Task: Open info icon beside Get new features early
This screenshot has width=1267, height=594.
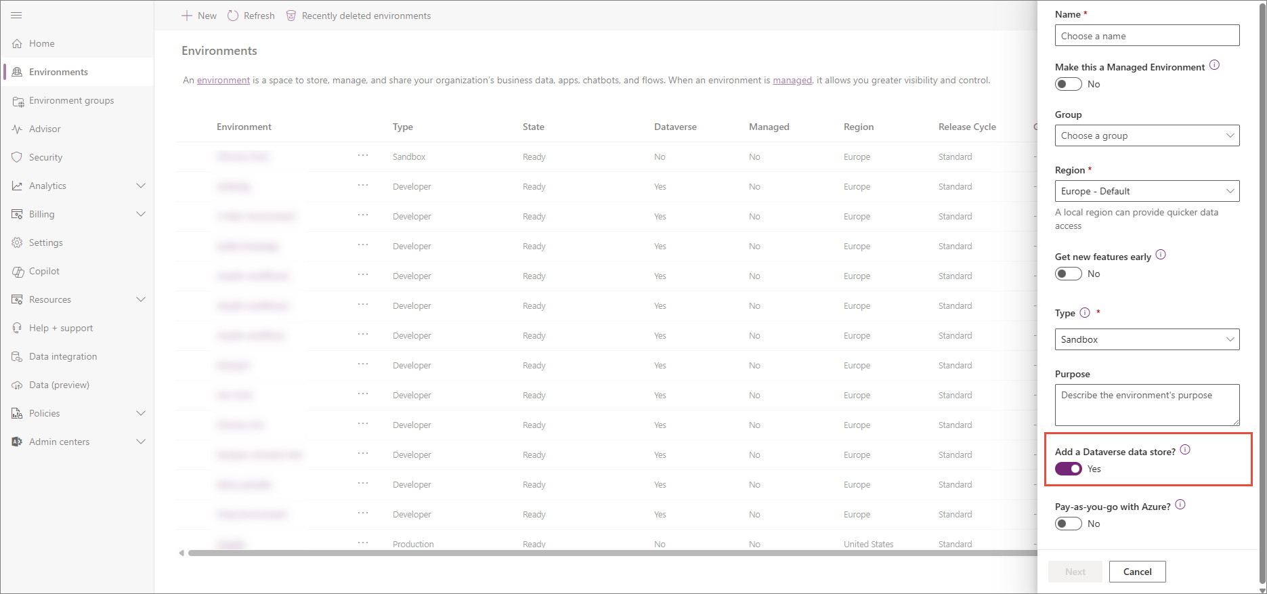Action: [1161, 255]
